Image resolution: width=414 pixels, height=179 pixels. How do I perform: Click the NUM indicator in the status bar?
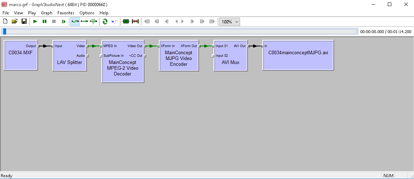pos(388,175)
